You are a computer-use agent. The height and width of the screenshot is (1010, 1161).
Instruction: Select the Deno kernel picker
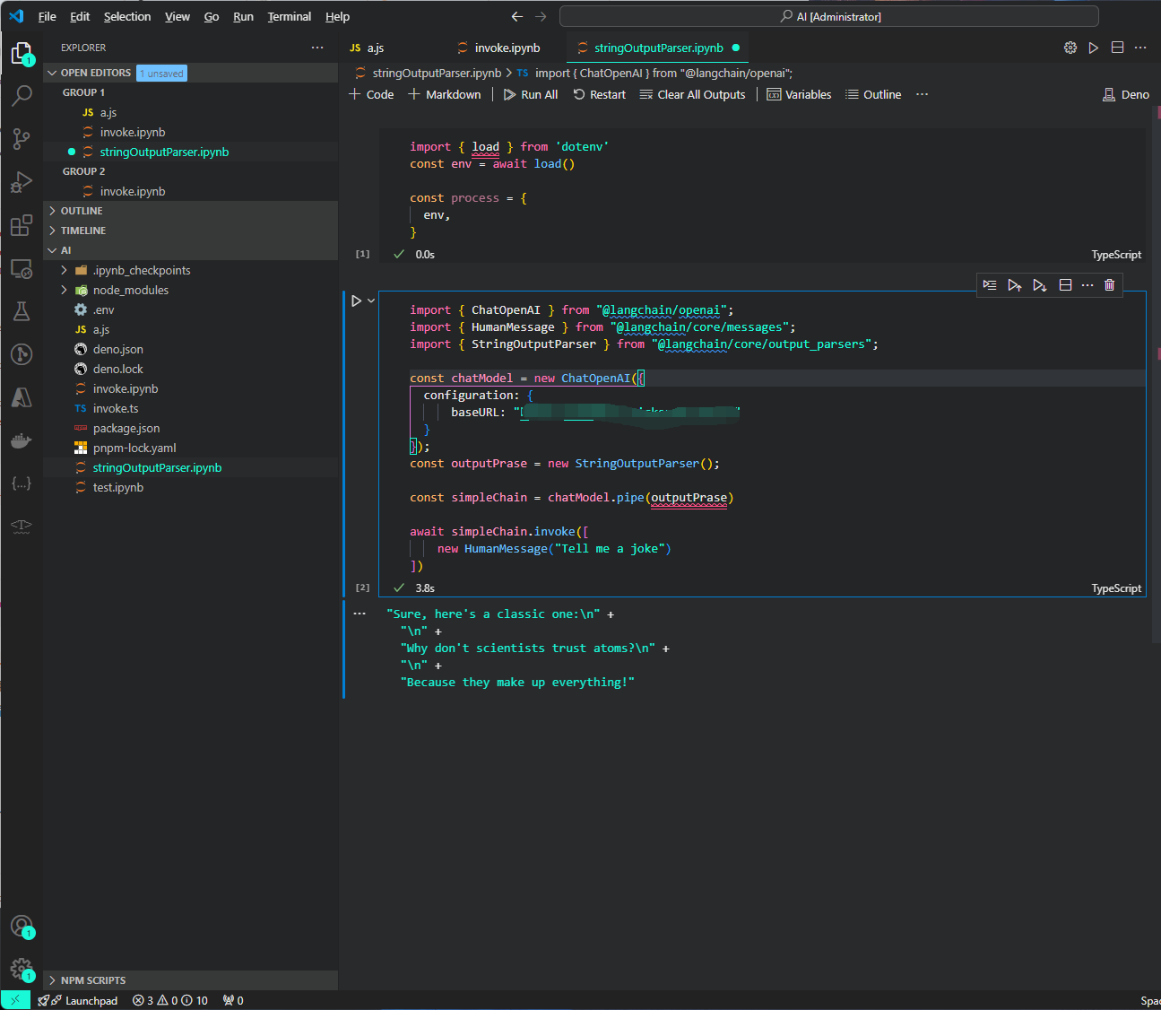click(x=1125, y=94)
